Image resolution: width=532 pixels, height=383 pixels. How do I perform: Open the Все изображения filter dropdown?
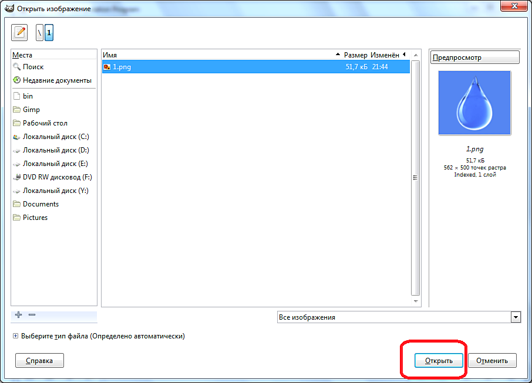click(x=399, y=317)
